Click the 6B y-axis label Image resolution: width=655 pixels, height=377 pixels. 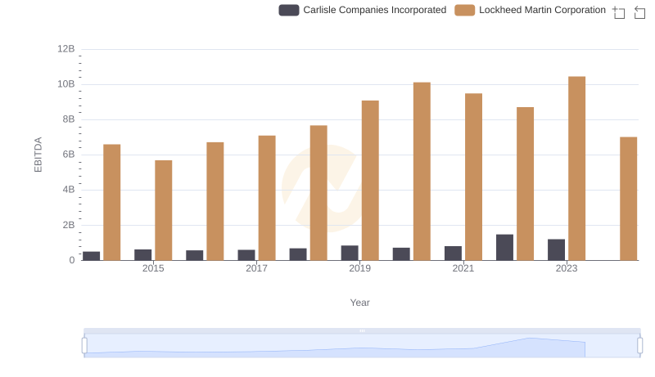[x=69, y=155]
